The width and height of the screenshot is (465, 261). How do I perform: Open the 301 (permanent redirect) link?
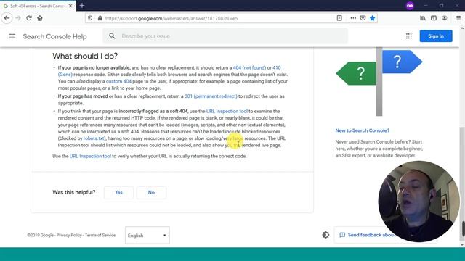click(x=211, y=96)
